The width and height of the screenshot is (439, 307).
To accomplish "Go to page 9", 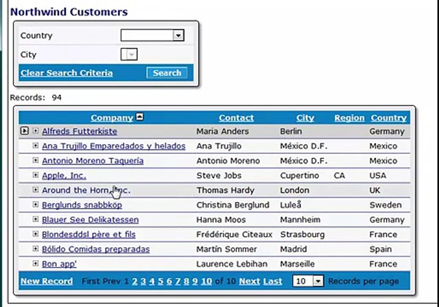I will (195, 281).
